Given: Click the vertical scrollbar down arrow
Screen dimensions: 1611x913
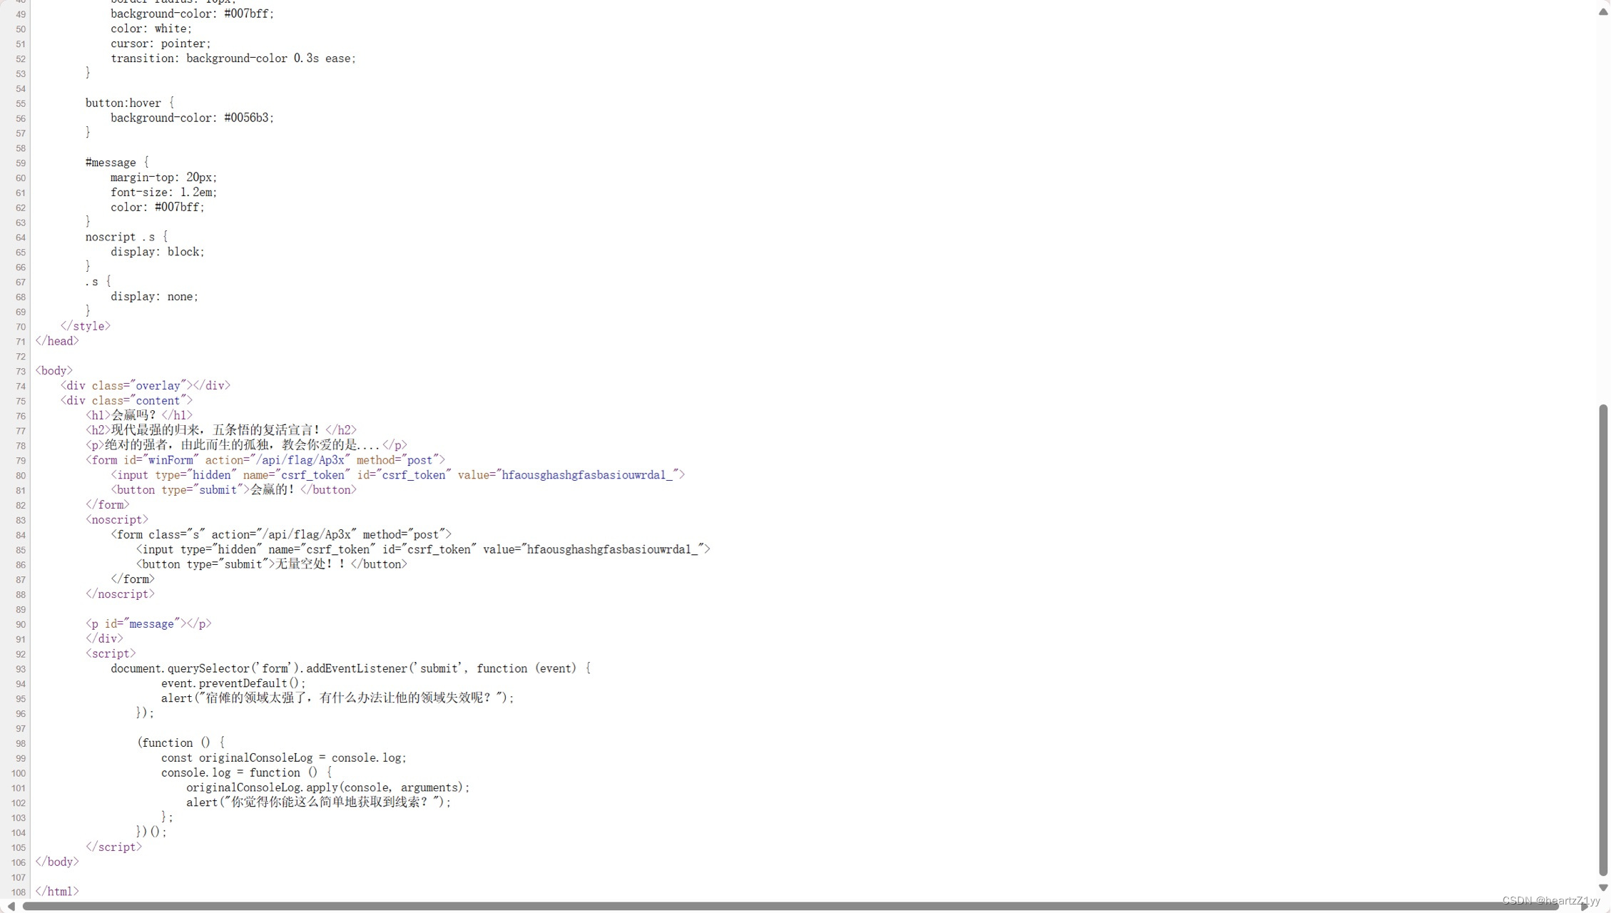Looking at the screenshot, I should tap(1603, 888).
